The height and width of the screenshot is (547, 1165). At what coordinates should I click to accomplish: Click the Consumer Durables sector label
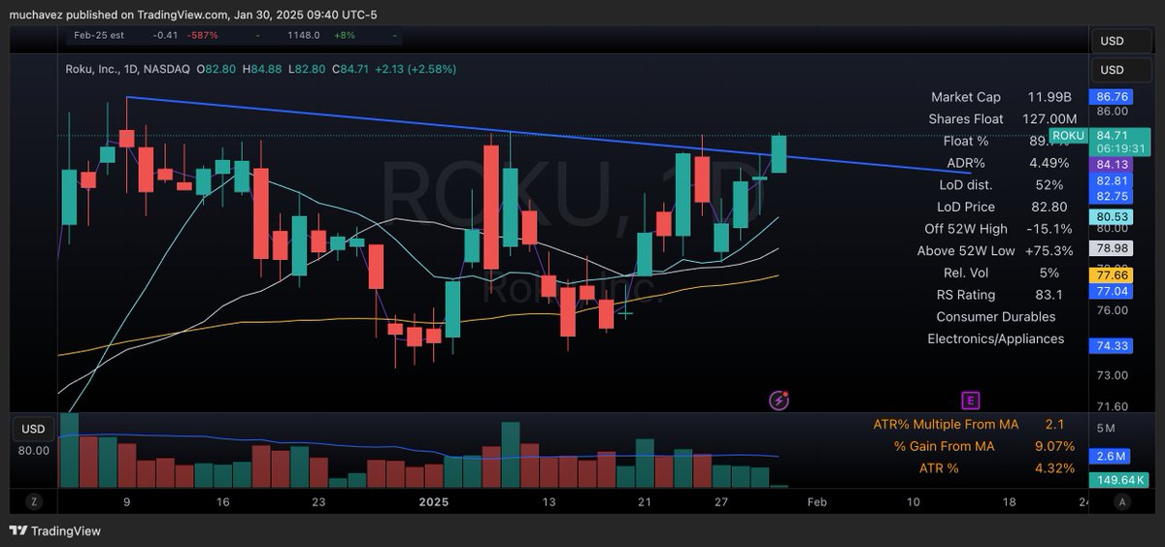pos(996,316)
